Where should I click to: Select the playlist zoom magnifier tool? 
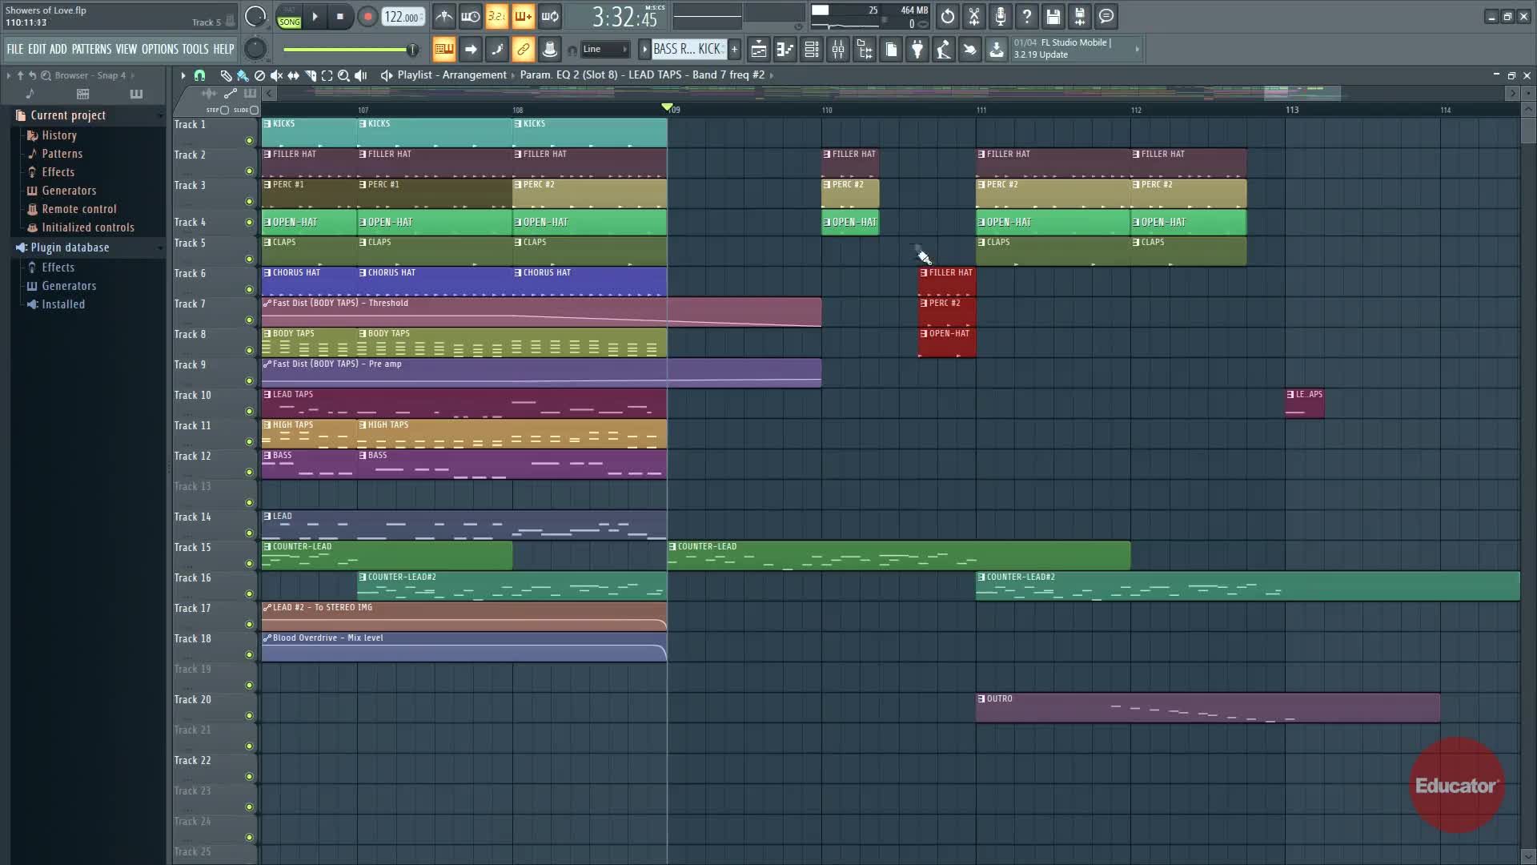[343, 75]
